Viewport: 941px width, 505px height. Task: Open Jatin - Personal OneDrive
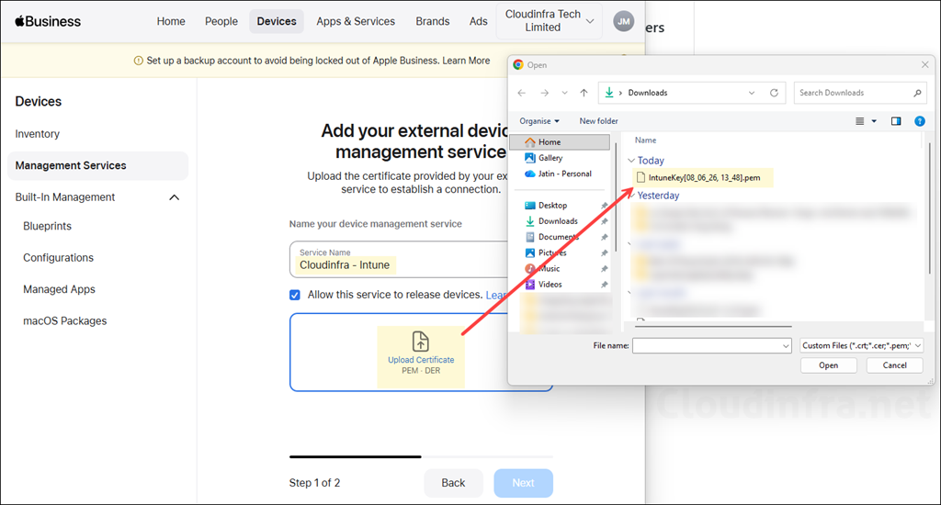564,174
